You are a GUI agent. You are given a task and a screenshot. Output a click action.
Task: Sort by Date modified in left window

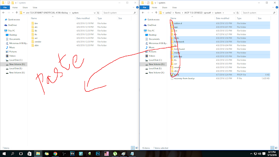(x=83, y=18)
